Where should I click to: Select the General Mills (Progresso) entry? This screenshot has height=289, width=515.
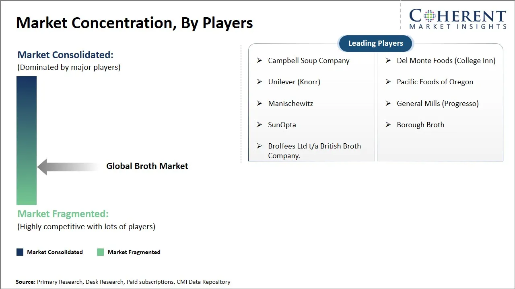point(437,104)
